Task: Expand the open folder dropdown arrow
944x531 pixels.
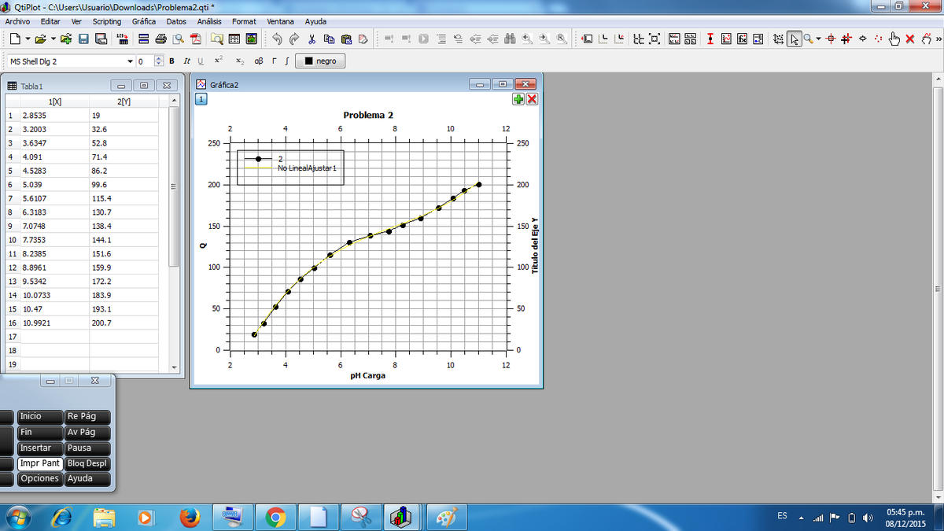Action: click(53, 39)
